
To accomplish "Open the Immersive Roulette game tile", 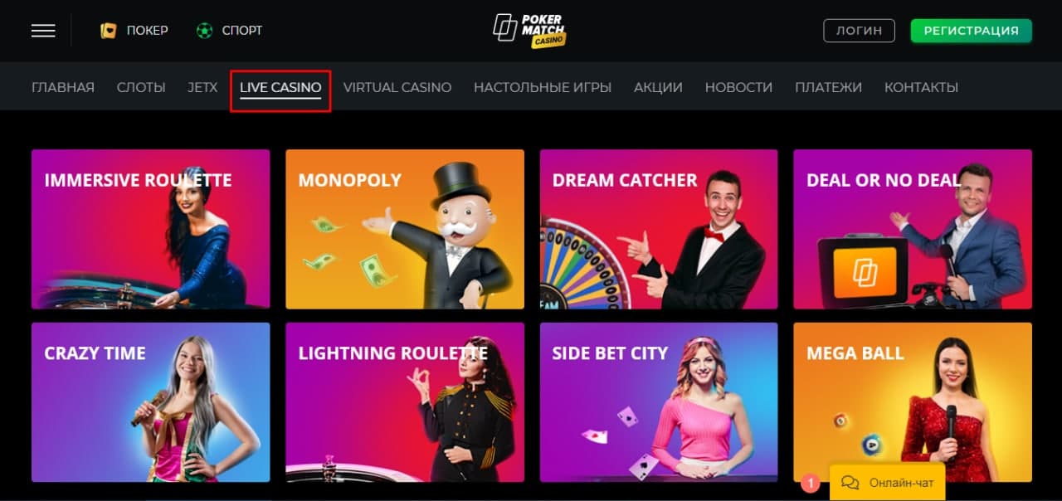I will [151, 229].
